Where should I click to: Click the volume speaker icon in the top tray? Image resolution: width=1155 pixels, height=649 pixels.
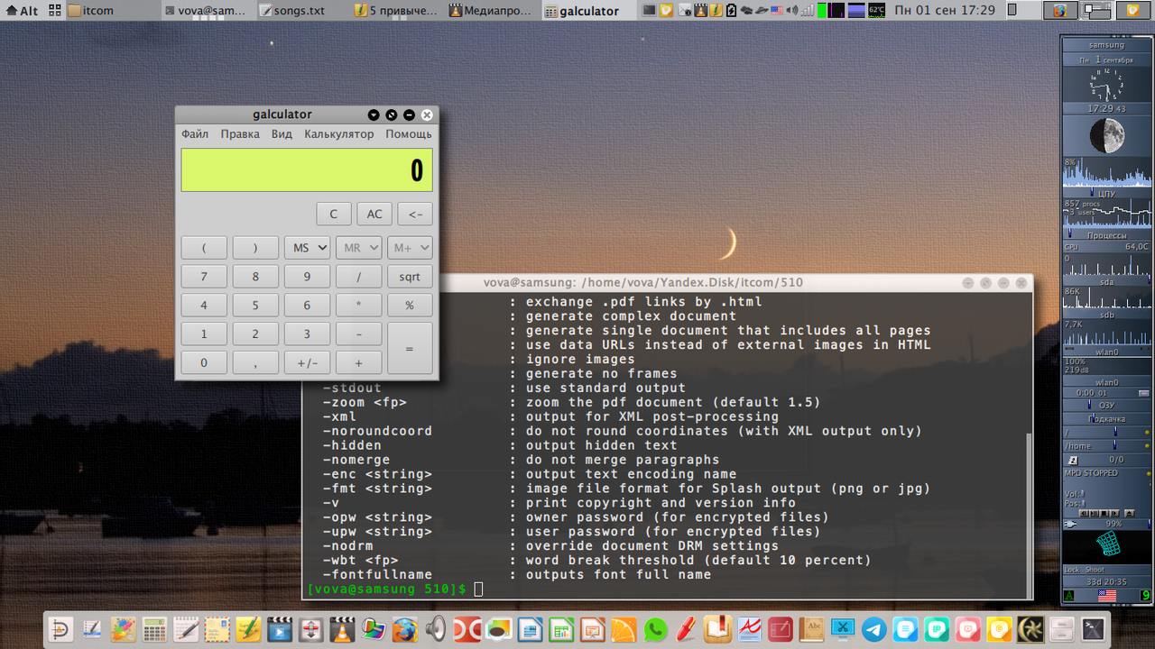(x=792, y=11)
